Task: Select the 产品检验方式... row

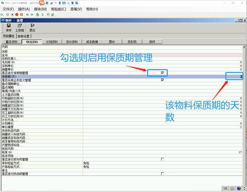Action: [x=122, y=166]
